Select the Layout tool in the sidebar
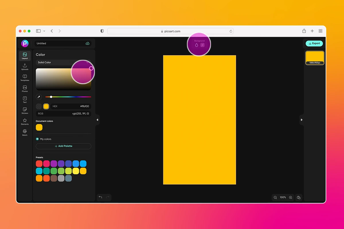 (x=25, y=56)
